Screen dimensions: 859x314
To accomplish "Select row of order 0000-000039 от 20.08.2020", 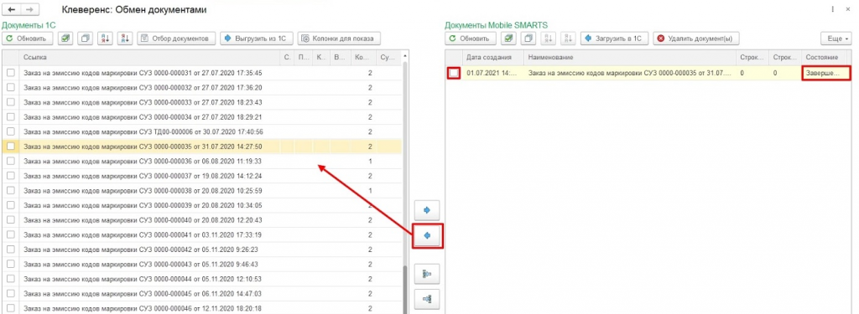I will click(x=201, y=206).
